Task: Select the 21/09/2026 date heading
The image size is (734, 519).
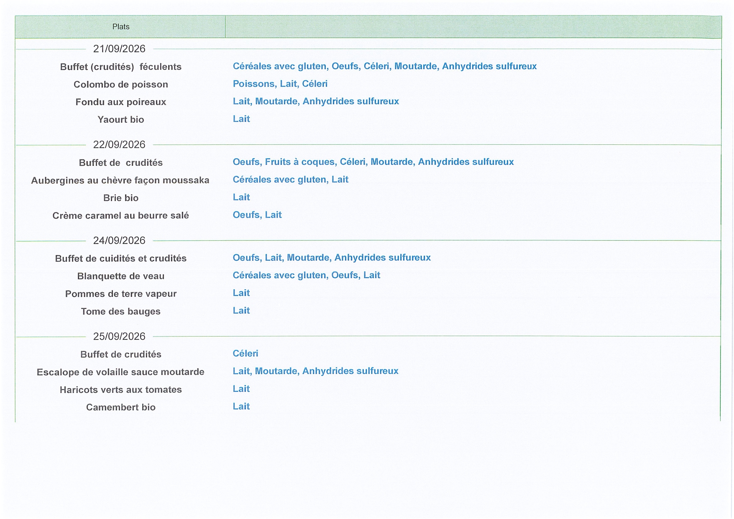Action: click(x=119, y=49)
